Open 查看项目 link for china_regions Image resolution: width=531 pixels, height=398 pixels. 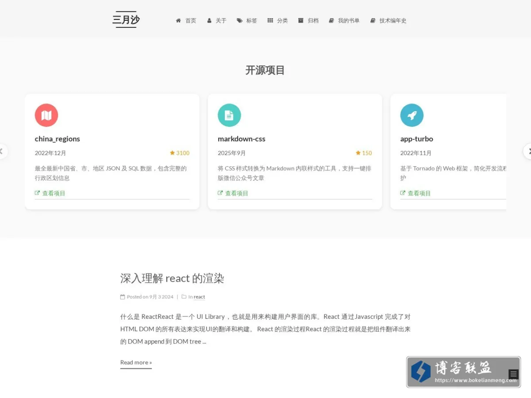(x=54, y=193)
